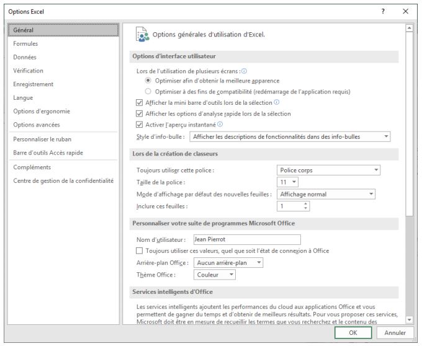Screen dimensions: 422x346
Task: Click in the Nom d'utilisateur text field
Action: point(246,239)
